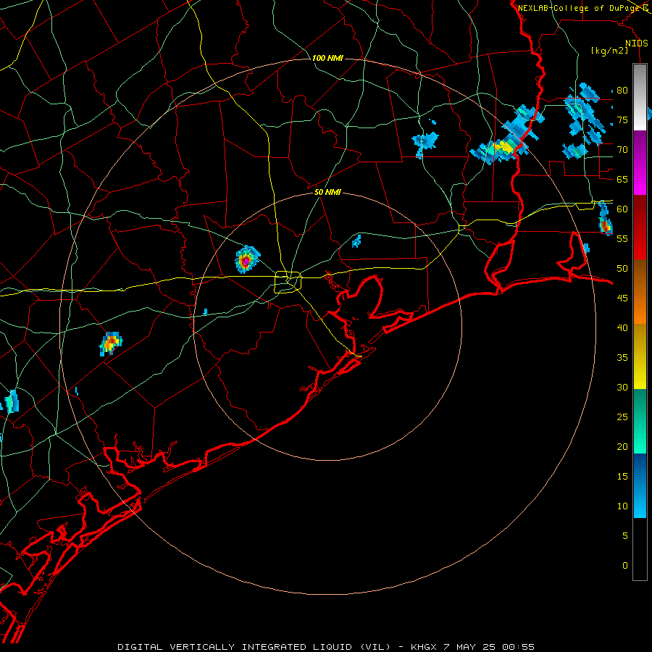Click the 65 value on the scale
652x652 pixels.
point(622,179)
